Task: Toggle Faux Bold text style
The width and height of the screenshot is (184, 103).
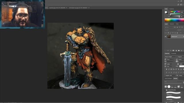Action: click(x=166, y=69)
